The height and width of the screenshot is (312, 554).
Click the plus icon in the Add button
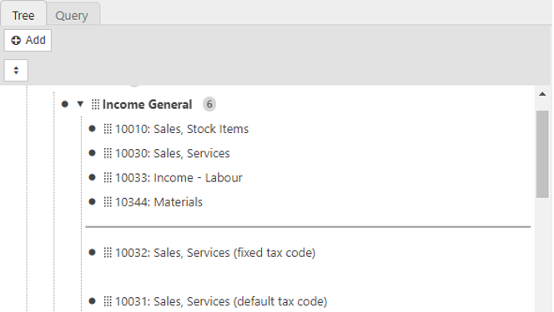[x=16, y=41]
